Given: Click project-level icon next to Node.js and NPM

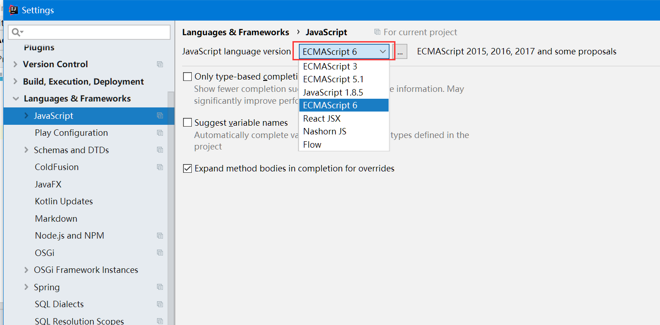Looking at the screenshot, I should pyautogui.click(x=160, y=236).
